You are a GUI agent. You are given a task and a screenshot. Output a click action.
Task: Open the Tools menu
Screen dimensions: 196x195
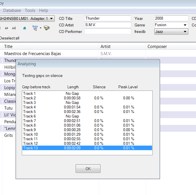tap(30, 11)
